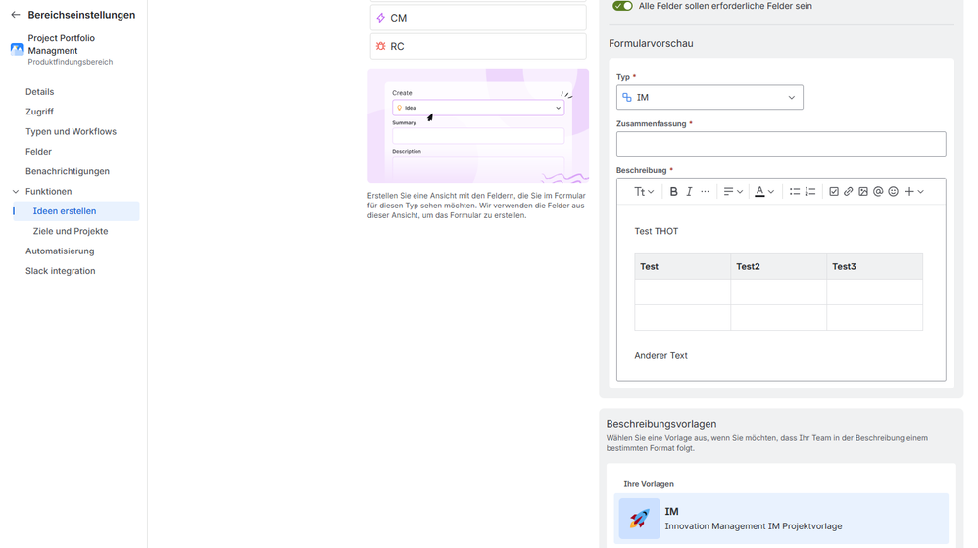The image size is (978, 548).
Task: Open the text color dropdown
Action: coord(764,191)
